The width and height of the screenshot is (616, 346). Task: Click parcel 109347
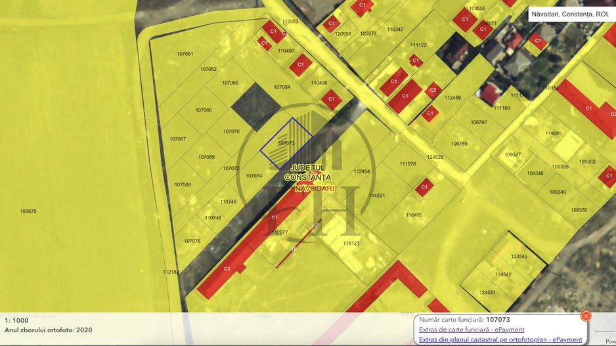(x=513, y=155)
